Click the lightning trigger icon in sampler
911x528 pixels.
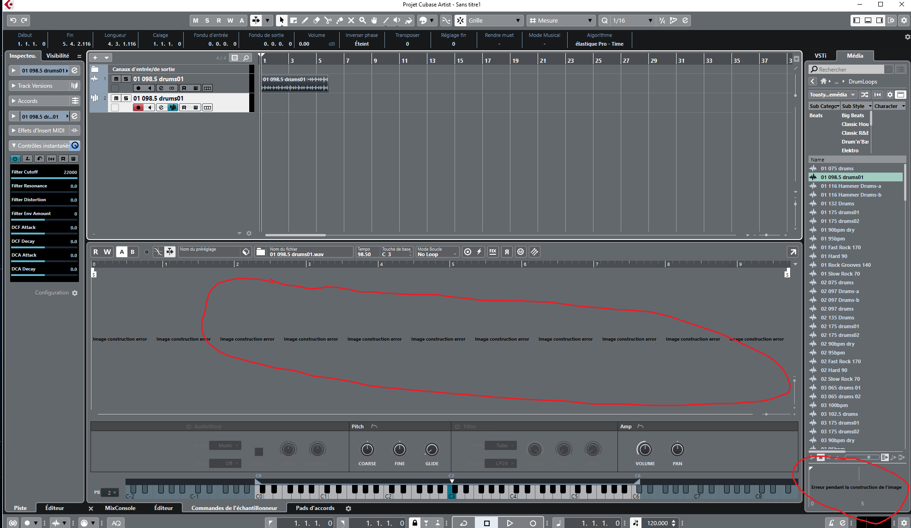pos(479,252)
